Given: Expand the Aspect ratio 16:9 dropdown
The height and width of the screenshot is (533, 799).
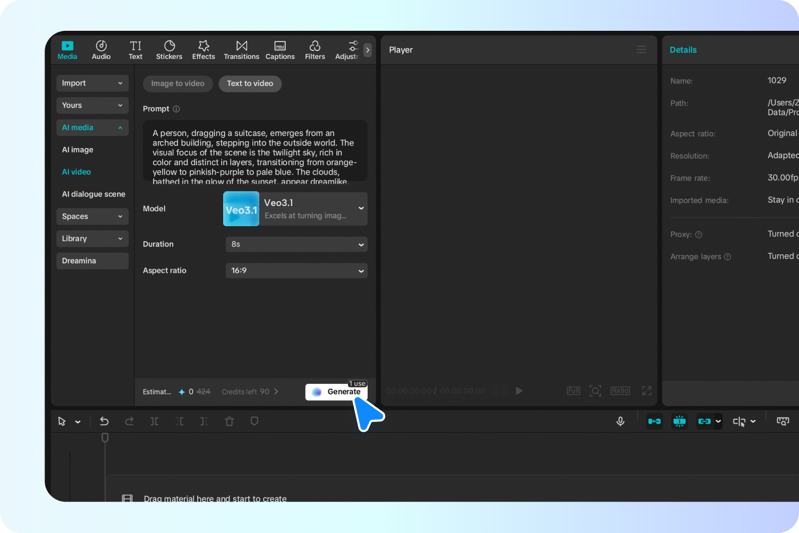Looking at the screenshot, I should point(296,271).
